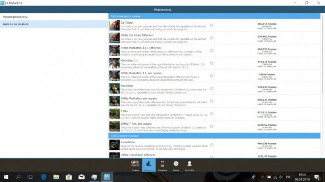The width and height of the screenshot is (325, 182).
Task: Select the 2018-01-06 results entry
Action: tap(54, 24)
